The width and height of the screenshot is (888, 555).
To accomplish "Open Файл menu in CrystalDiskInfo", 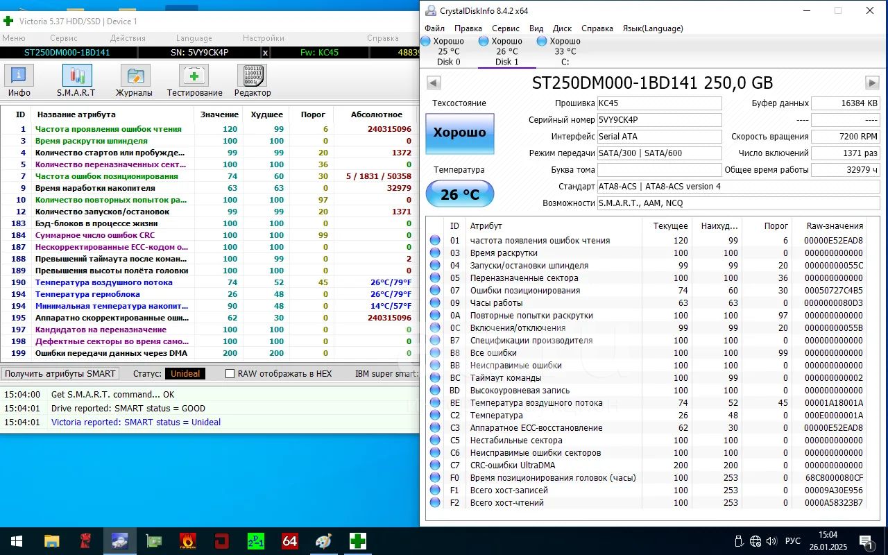I will coord(434,28).
